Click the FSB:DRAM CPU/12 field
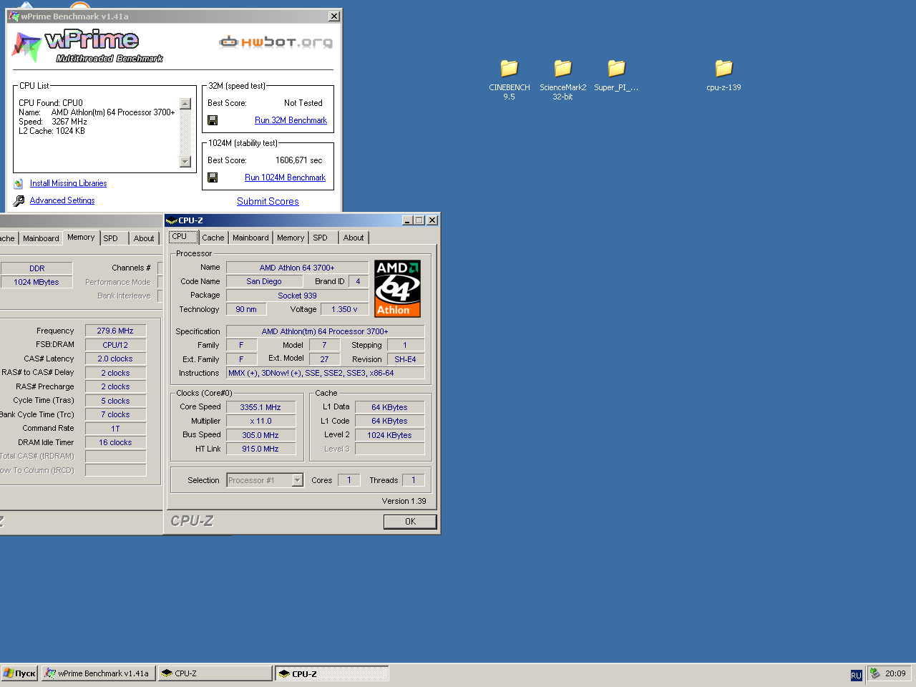The width and height of the screenshot is (916, 687). click(x=115, y=345)
